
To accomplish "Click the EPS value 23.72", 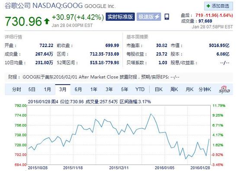I will coord(162,54).
